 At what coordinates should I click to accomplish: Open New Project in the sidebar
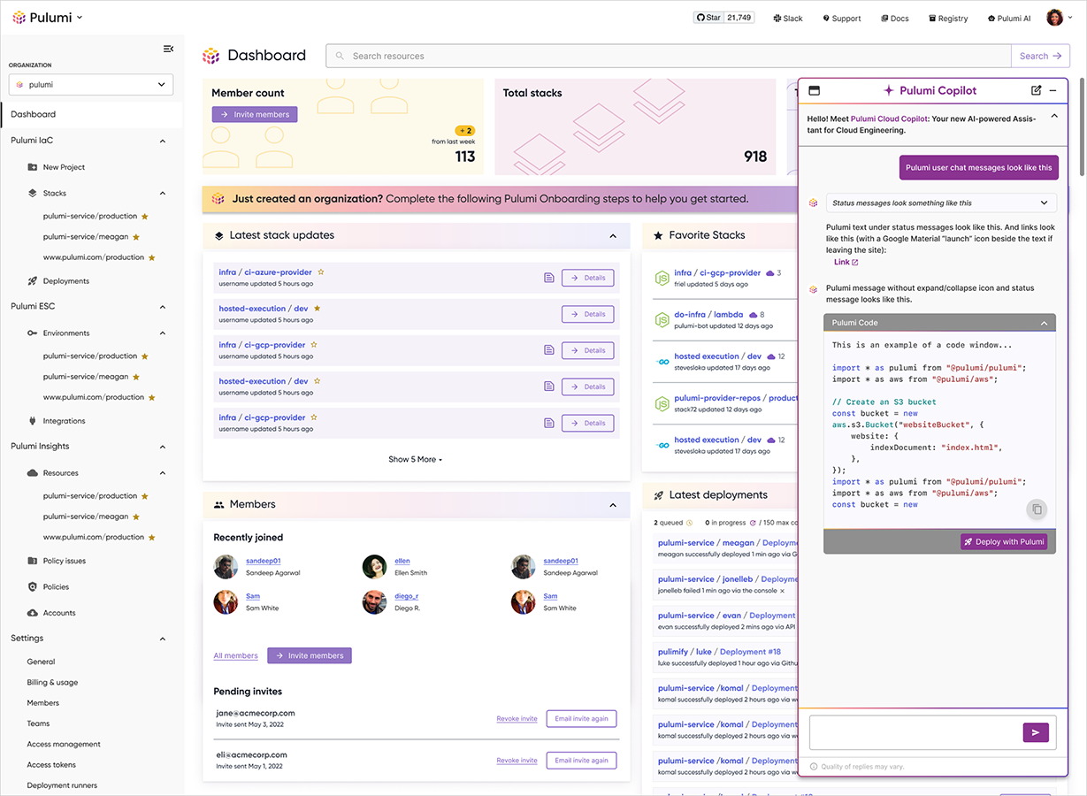64,167
